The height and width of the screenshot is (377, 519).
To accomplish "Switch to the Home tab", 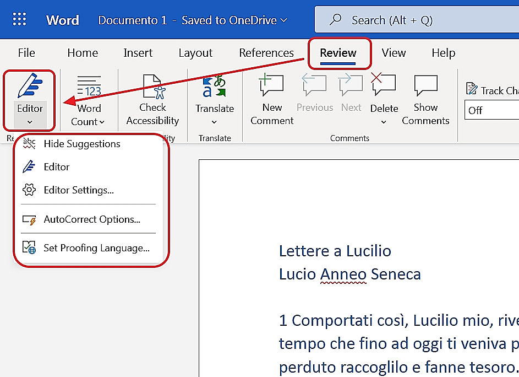I will click(83, 53).
